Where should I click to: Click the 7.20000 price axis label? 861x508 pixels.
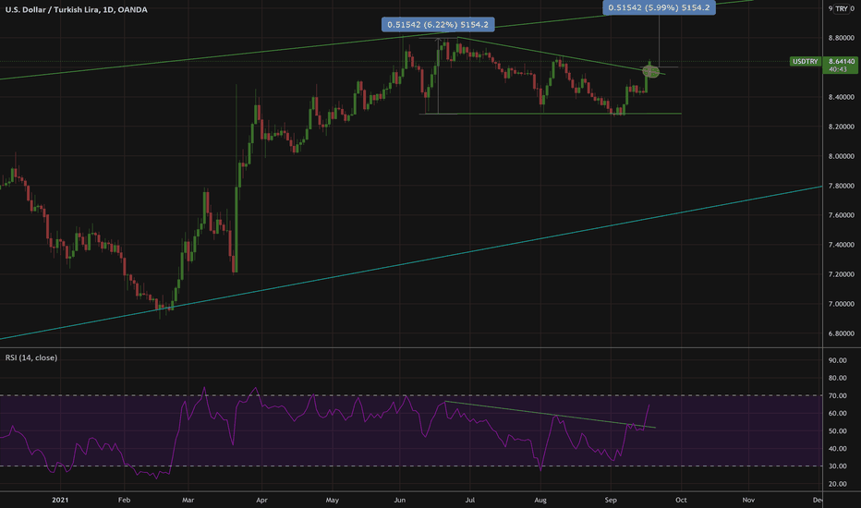point(841,274)
